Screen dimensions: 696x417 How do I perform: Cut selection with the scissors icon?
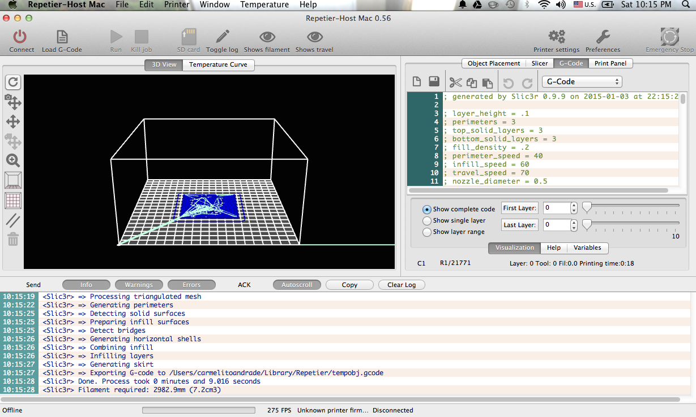point(456,82)
